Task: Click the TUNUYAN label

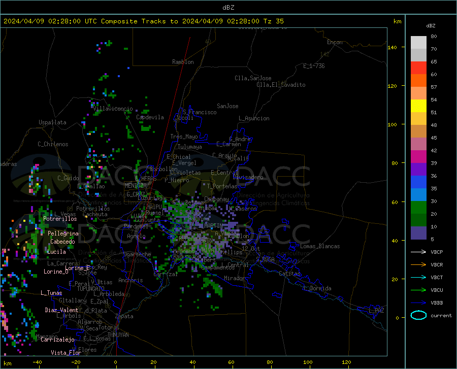Action: pyautogui.click(x=118, y=335)
